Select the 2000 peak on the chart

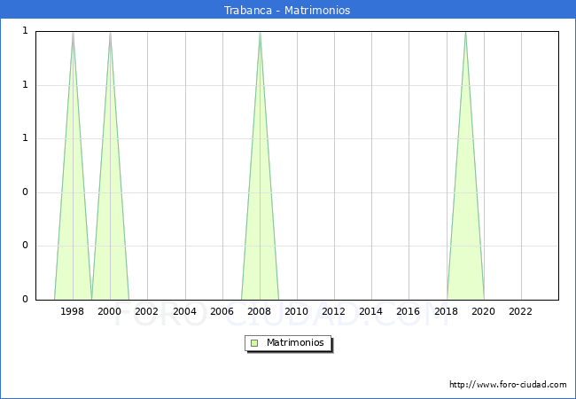110,33
